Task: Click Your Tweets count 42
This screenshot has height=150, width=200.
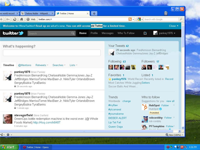Action: tap(127, 46)
